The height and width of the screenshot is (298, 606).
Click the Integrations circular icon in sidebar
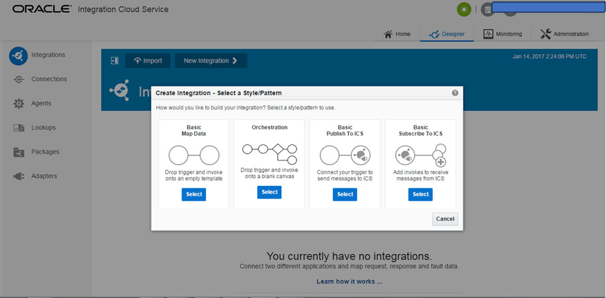tap(18, 56)
